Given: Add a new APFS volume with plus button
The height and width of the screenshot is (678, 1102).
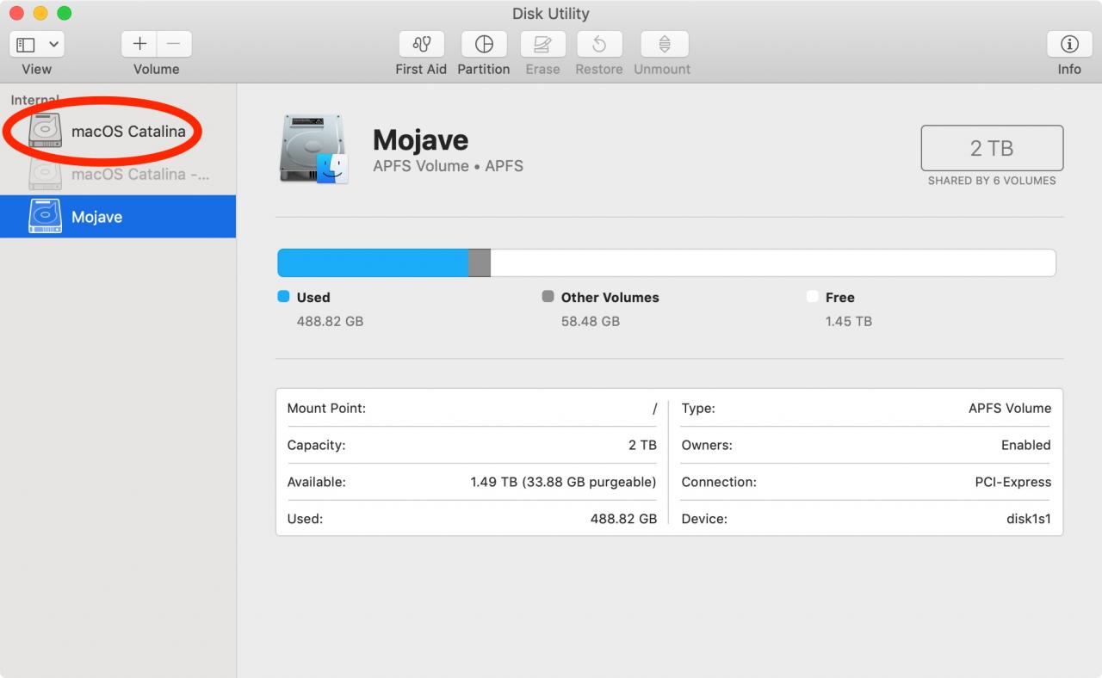Looking at the screenshot, I should click(139, 44).
